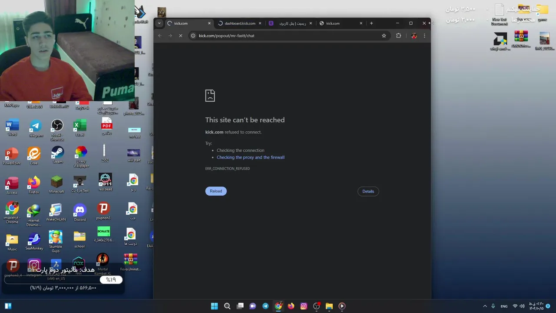Open the PowerPoint desktop icon
Screen dimensions: 556x313
(12, 156)
